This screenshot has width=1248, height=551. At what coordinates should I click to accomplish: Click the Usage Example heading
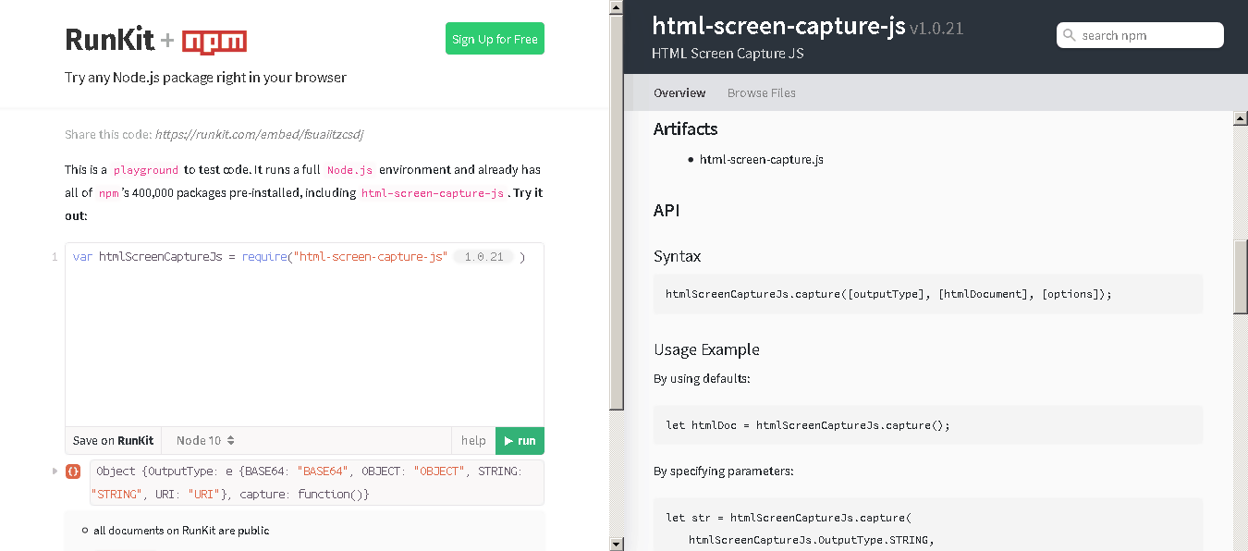[x=706, y=349]
